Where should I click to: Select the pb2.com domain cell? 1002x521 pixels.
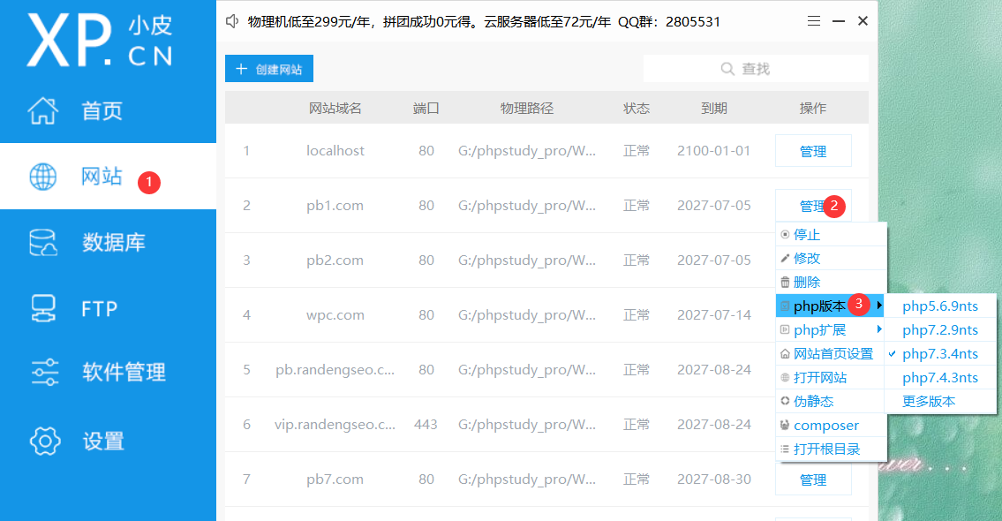(335, 260)
